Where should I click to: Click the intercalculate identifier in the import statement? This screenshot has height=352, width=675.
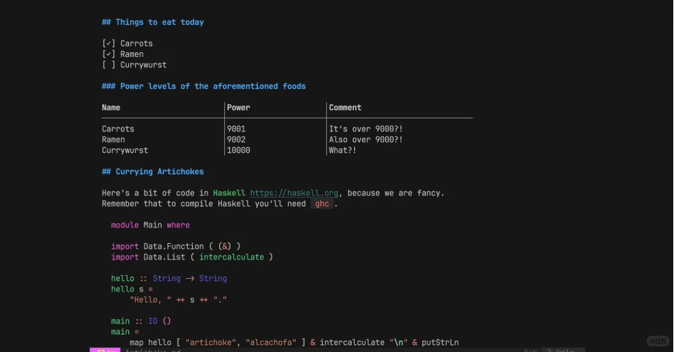point(231,256)
